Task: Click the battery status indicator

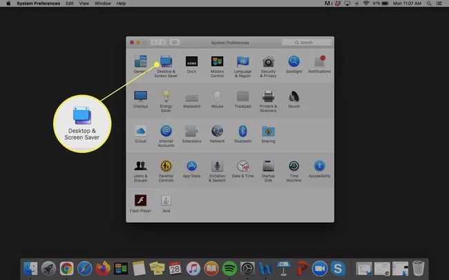Action: click(x=381, y=3)
